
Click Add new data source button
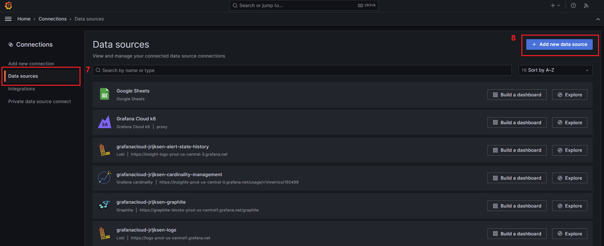[559, 44]
